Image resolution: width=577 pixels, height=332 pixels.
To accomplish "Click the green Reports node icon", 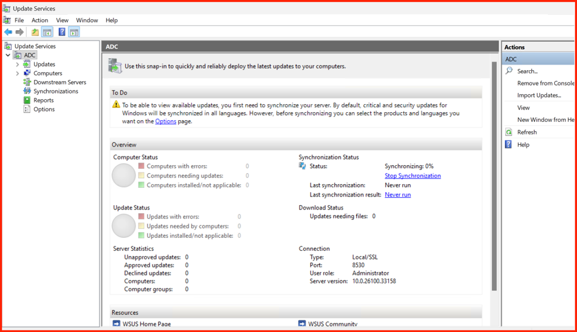I will (27, 100).
